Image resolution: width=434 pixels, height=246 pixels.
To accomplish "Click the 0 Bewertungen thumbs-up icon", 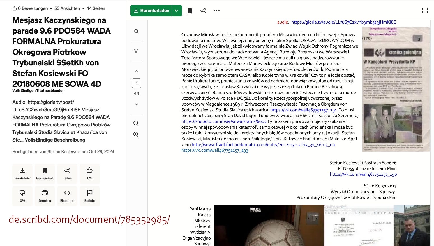I will coord(15,9).
